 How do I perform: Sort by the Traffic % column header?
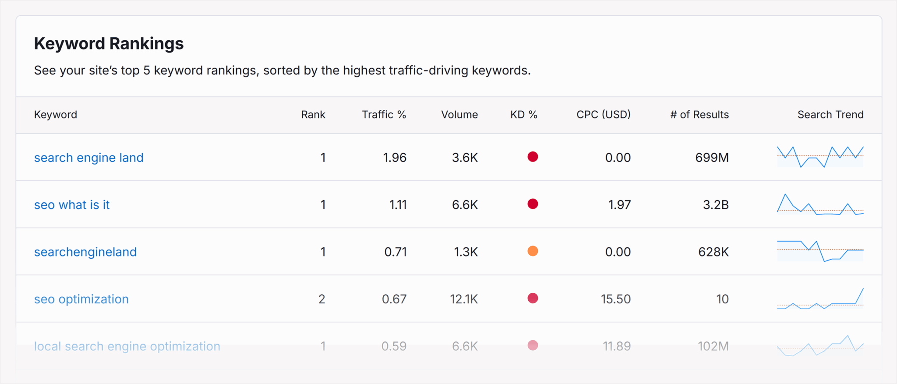point(384,115)
